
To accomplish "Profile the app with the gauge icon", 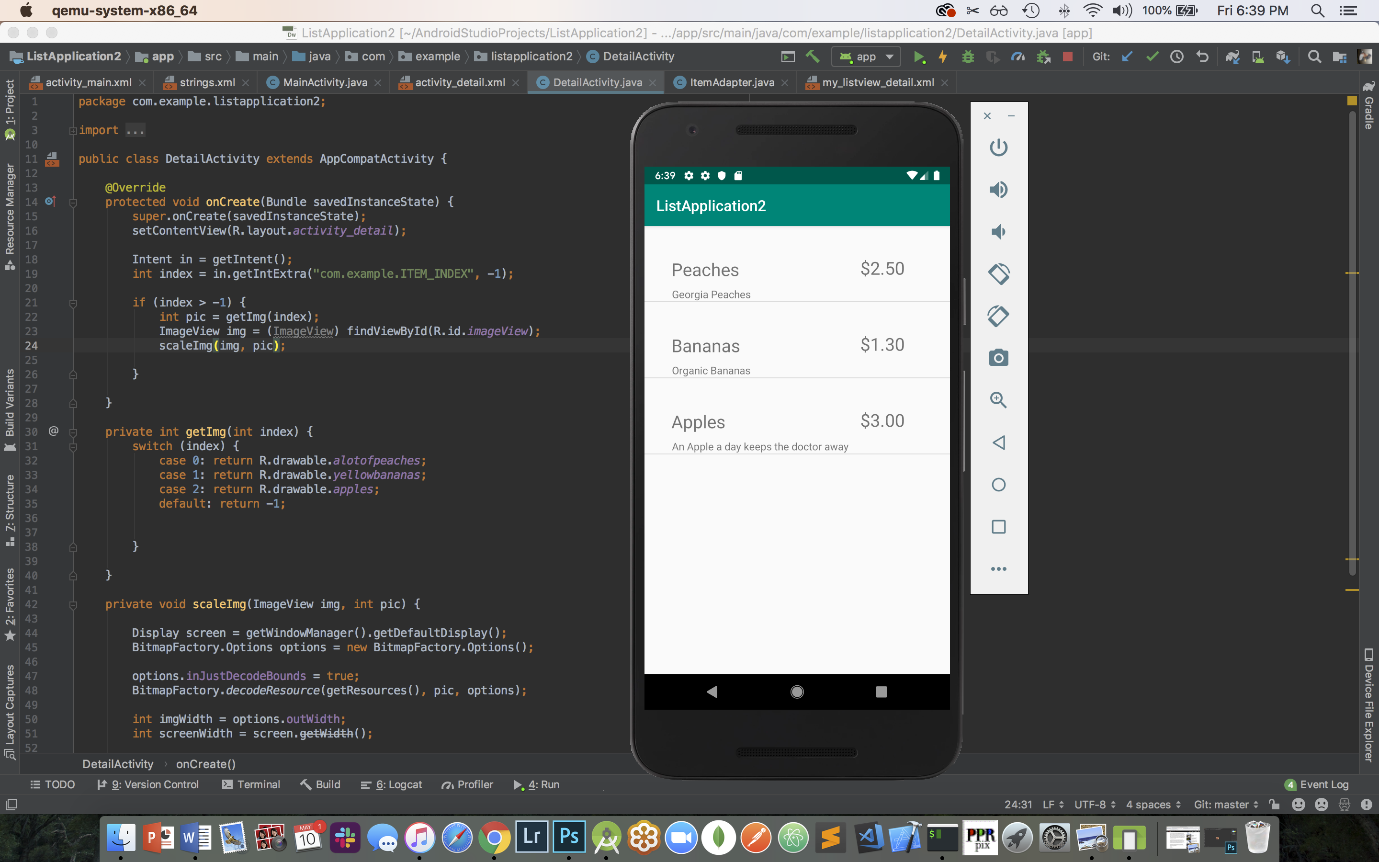I will (x=1017, y=57).
